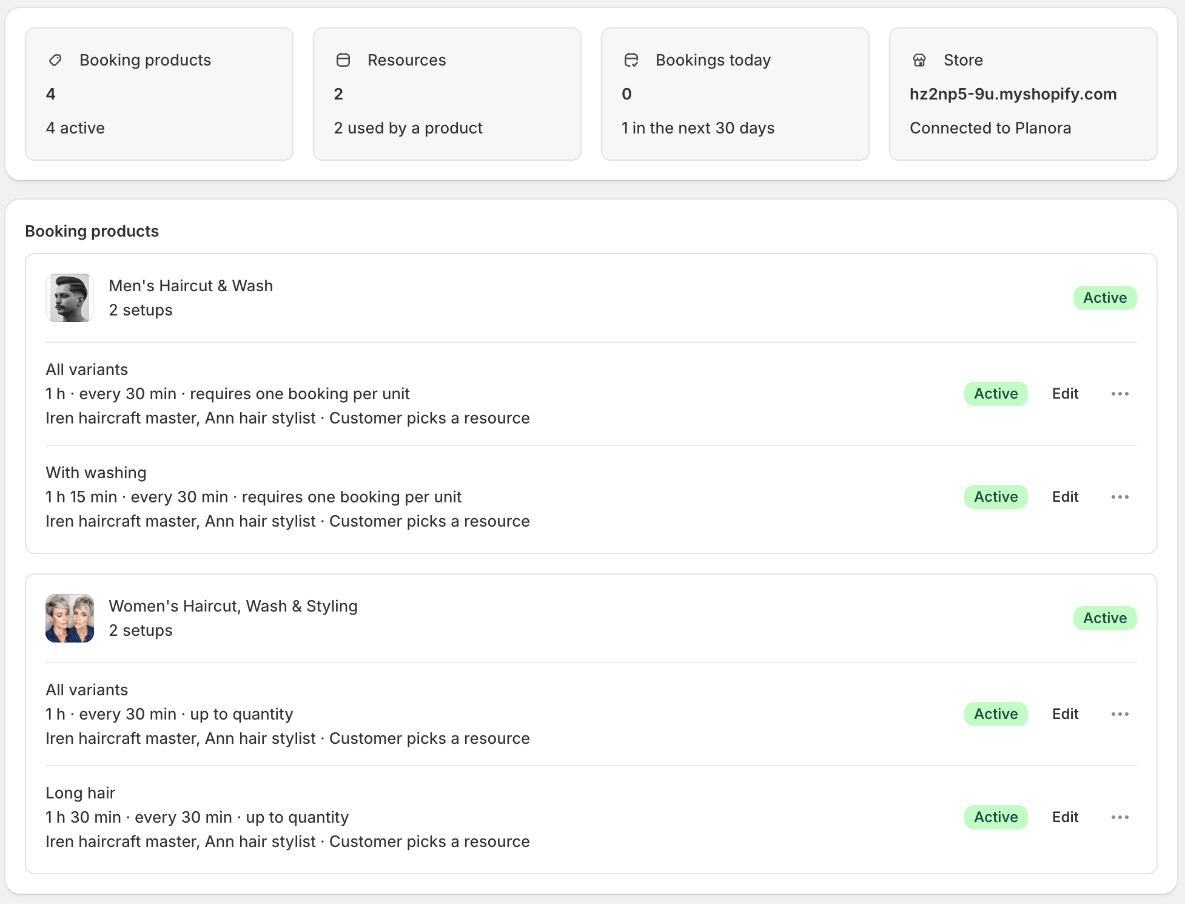1185x904 pixels.
Task: Click the Active badge on Men's All variants row
Action: [x=996, y=394]
